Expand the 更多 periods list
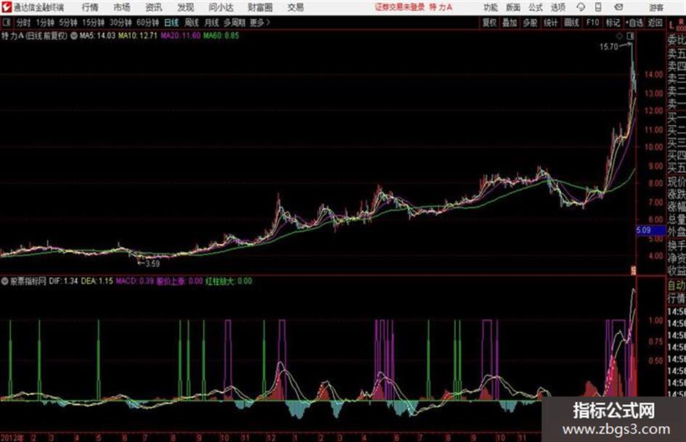Screen dimensions: 686x442 pyautogui.click(x=260, y=22)
